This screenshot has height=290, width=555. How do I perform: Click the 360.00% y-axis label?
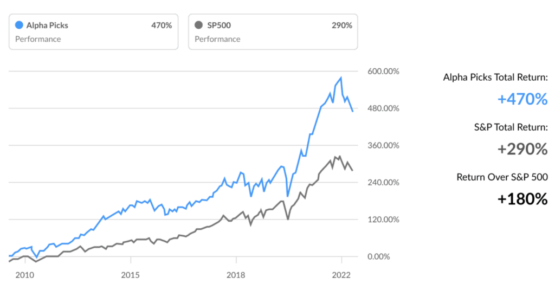pos(383,145)
